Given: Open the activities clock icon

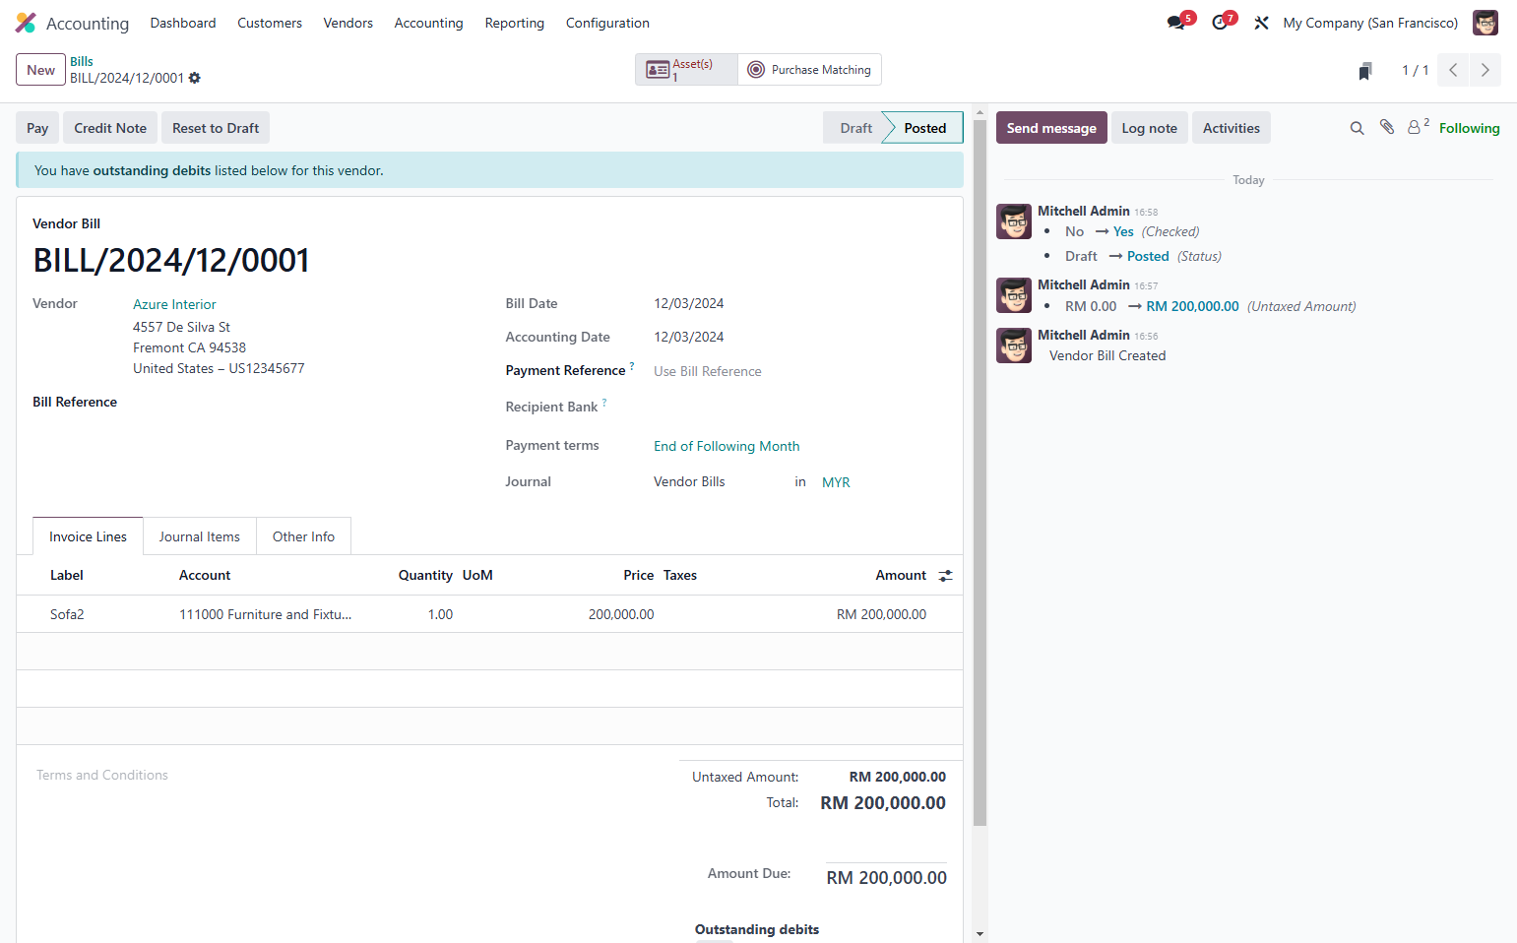Looking at the screenshot, I should click(1220, 23).
